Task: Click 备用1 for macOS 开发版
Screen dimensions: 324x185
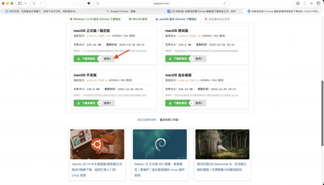Action: tap(107, 103)
